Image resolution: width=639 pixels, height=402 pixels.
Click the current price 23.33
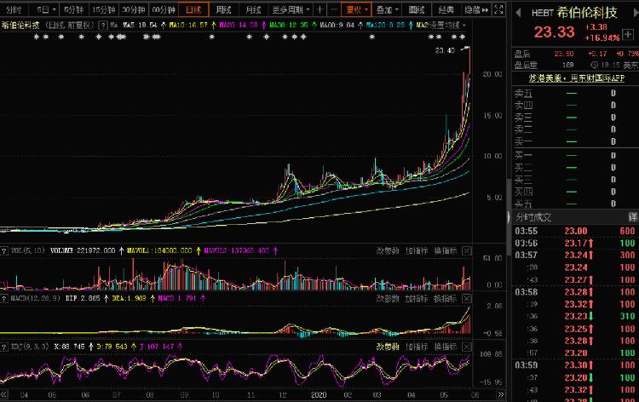click(555, 32)
